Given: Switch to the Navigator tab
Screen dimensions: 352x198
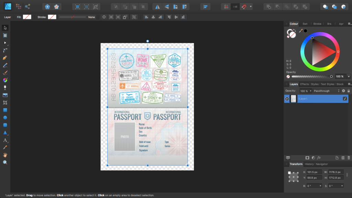Looking at the screenshot, I should tap(322, 164).
